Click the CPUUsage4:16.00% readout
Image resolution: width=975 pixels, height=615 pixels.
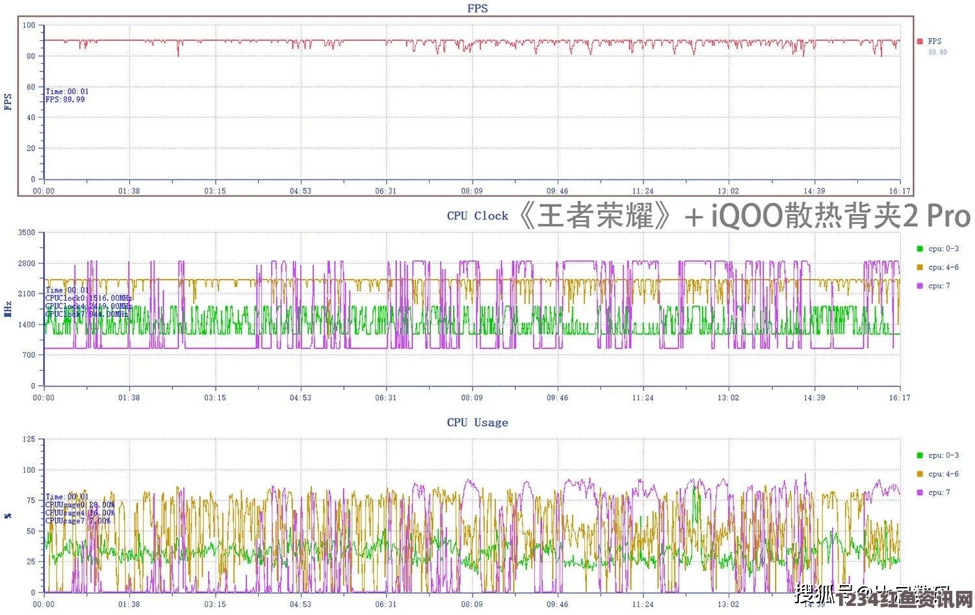[80, 512]
